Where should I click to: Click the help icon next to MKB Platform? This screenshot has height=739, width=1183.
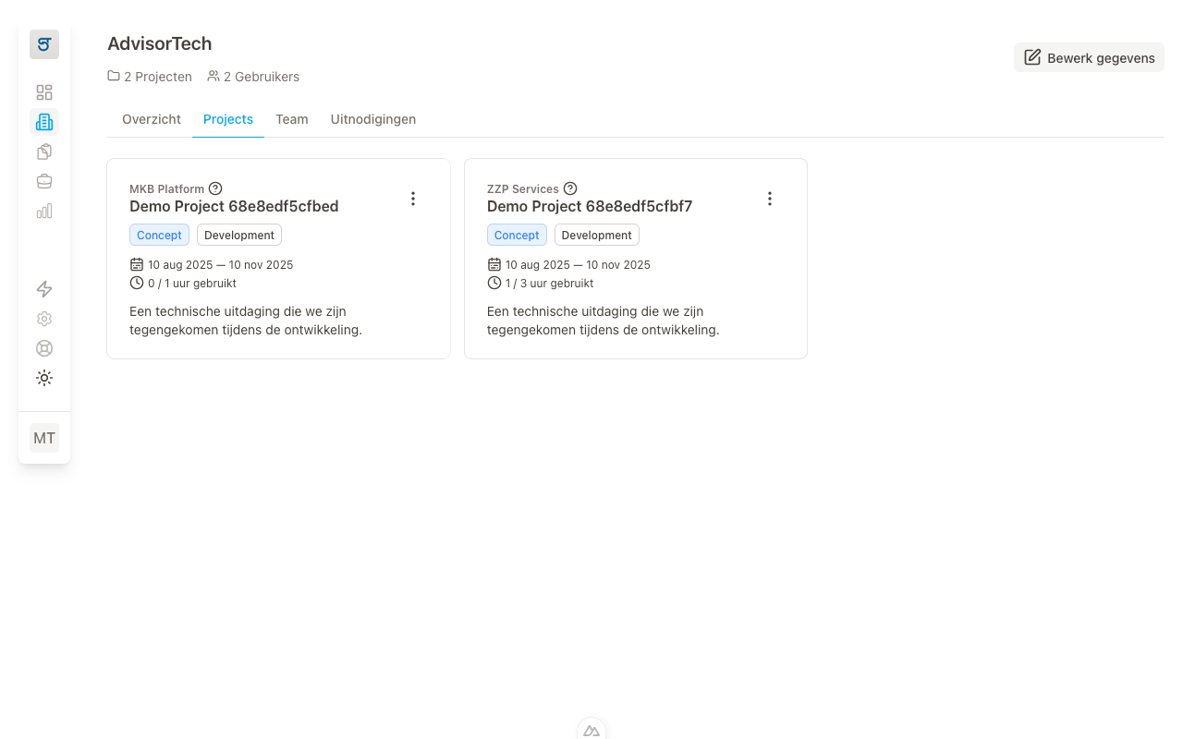[215, 188]
